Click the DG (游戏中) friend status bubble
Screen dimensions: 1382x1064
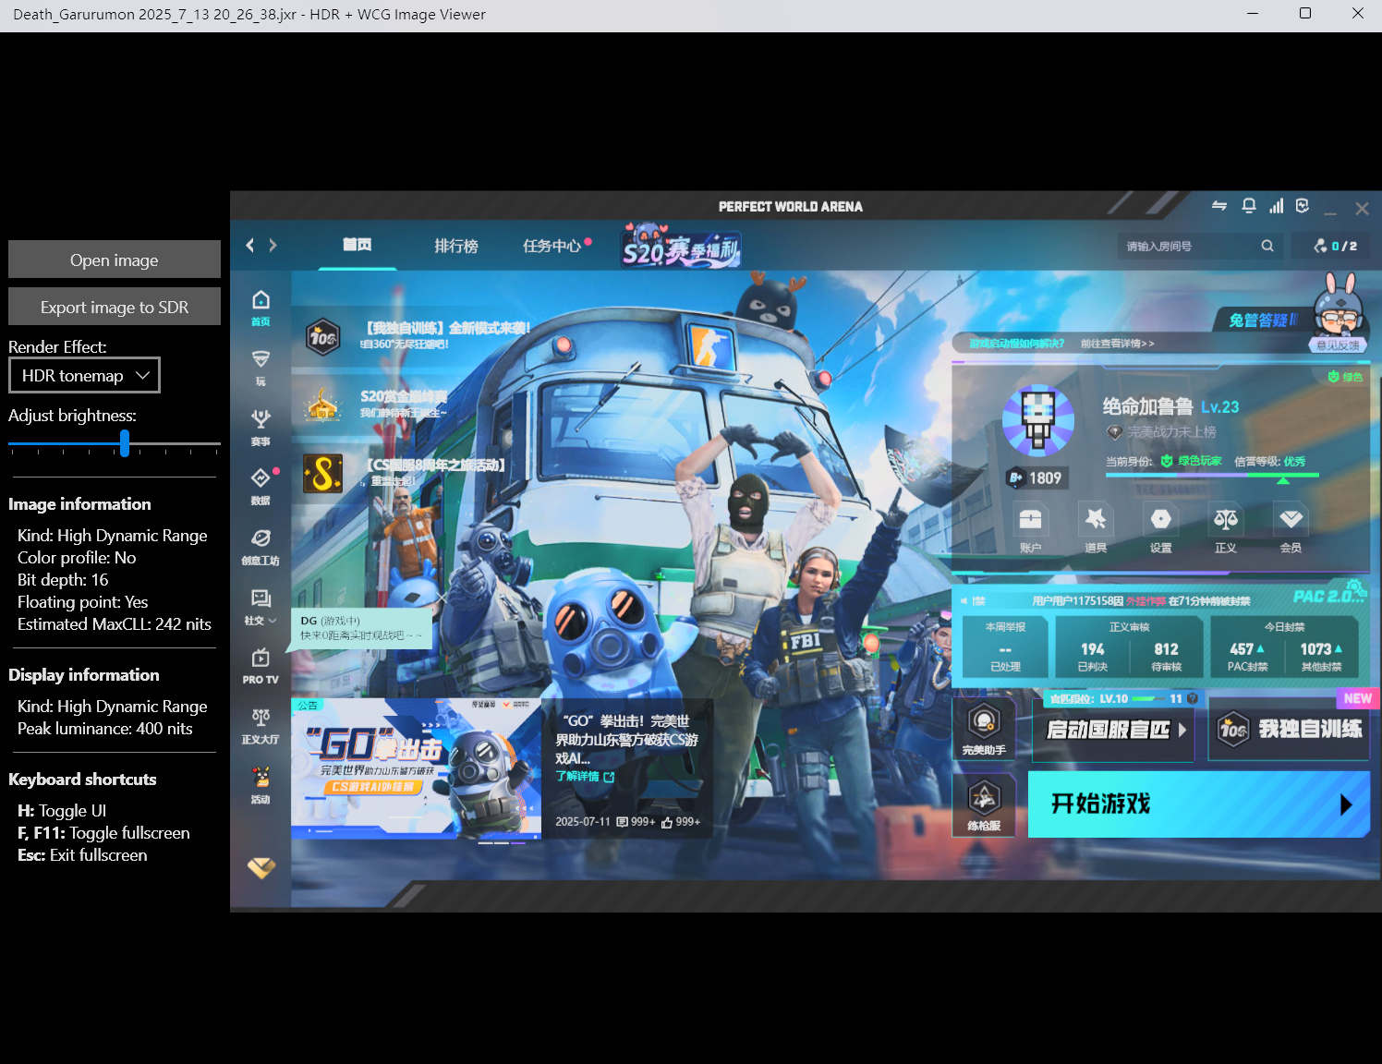pos(361,628)
